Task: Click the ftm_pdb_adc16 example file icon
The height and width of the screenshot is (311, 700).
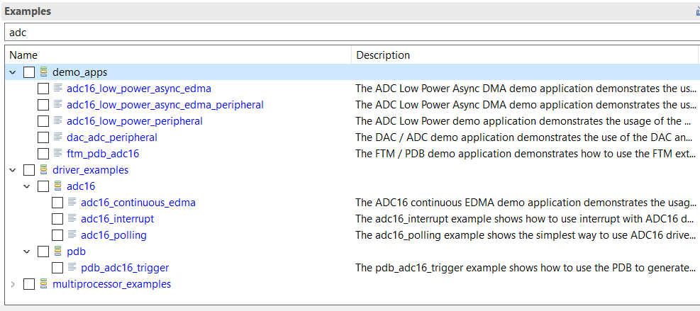Action: click(x=57, y=154)
